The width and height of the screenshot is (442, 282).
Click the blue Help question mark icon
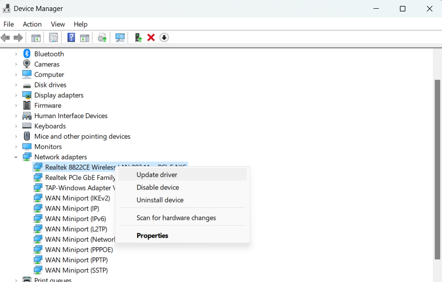pos(71,38)
